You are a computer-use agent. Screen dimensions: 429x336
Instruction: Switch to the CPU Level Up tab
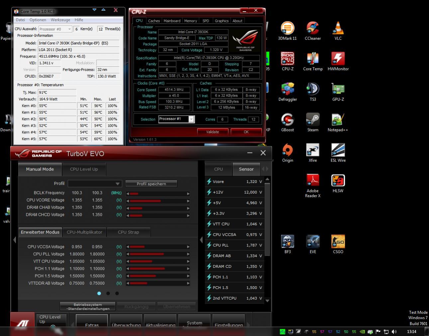[84, 169]
